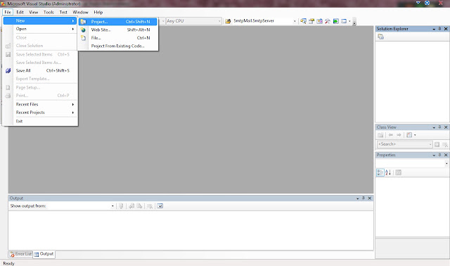
Task: Close the Solution Explorer panel
Action: pyautogui.click(x=446, y=29)
